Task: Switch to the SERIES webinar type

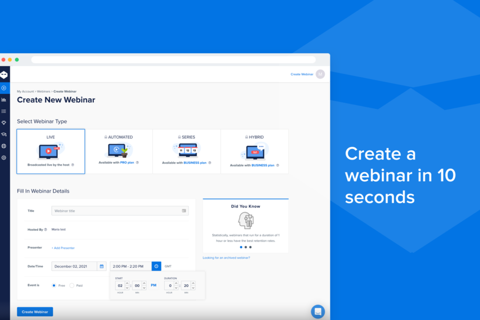Action: pos(187,151)
